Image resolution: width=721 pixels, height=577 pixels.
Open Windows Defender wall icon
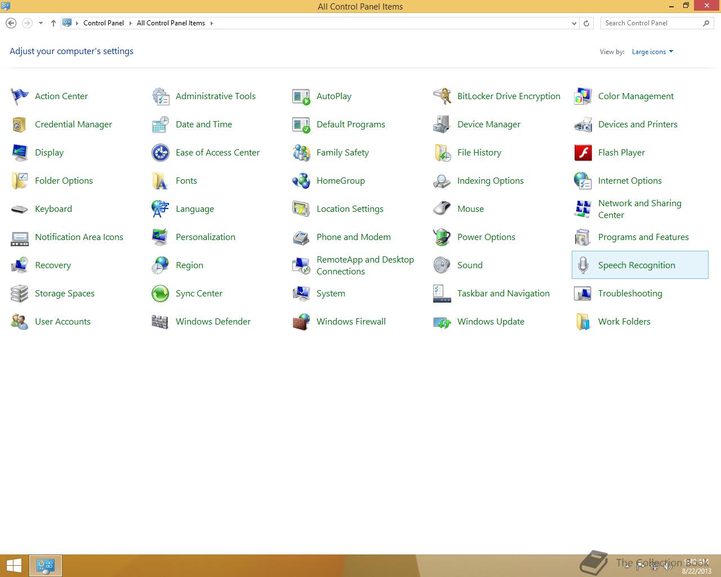pyautogui.click(x=161, y=322)
